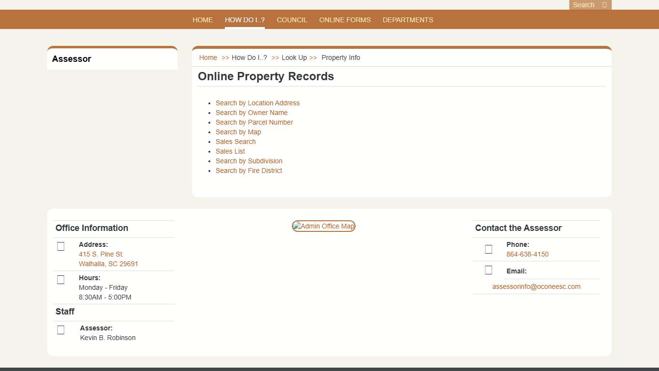Open Search by Owner Name
The width and height of the screenshot is (659, 371).
tap(251, 113)
